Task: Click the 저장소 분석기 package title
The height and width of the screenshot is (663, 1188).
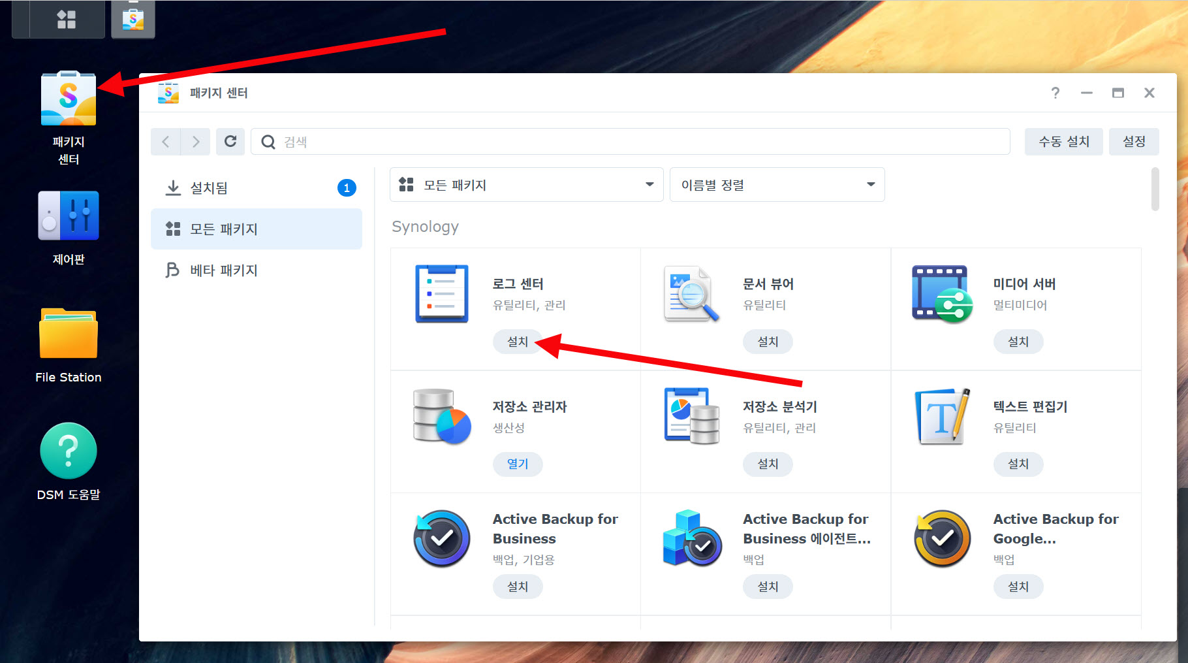Action: point(780,407)
